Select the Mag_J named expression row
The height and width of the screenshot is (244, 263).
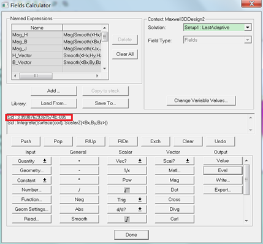[x=56, y=49]
